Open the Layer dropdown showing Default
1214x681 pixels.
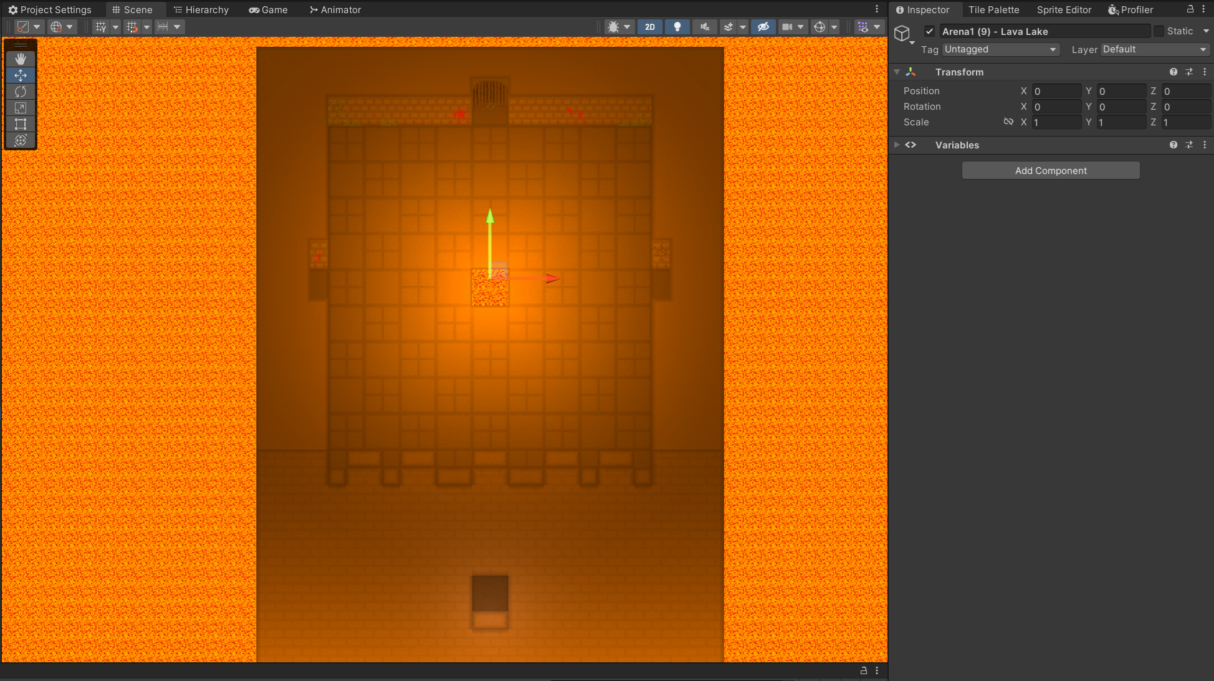coord(1154,49)
